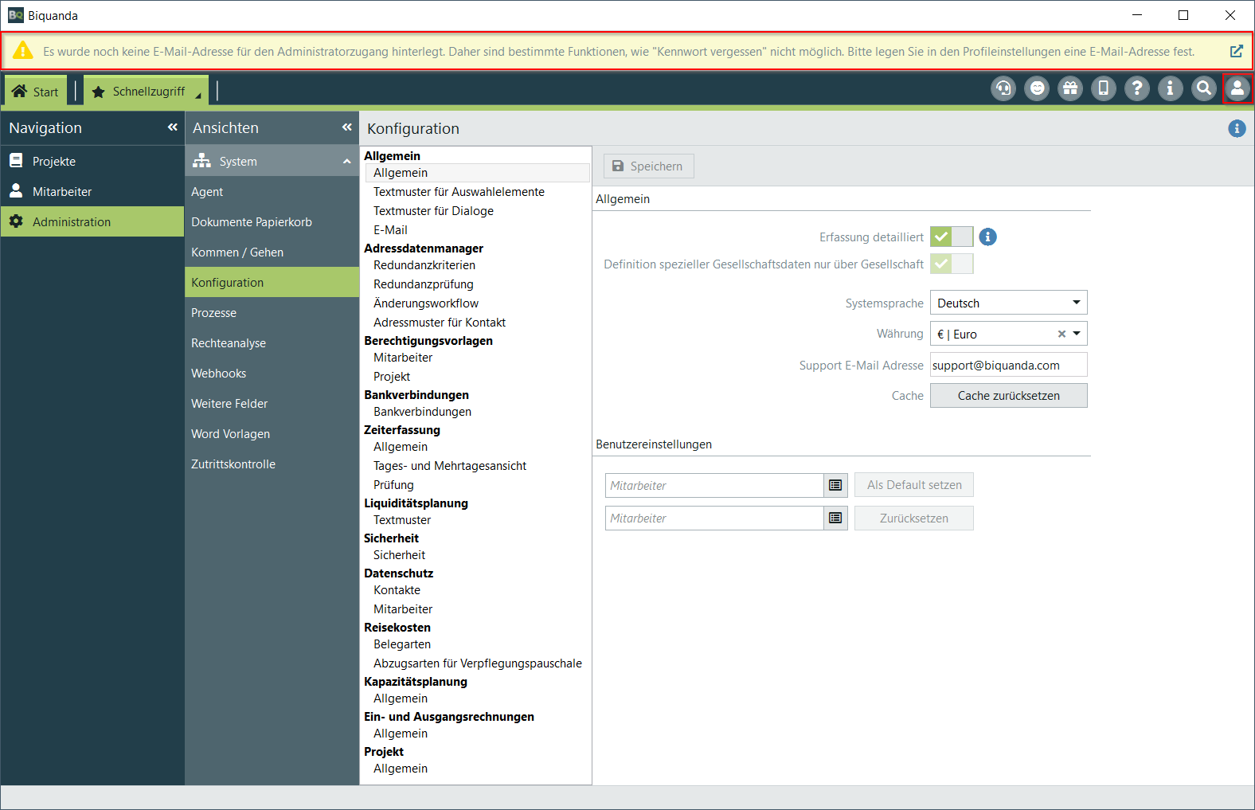
Task: Open external link icon in warning banner
Action: pyautogui.click(x=1236, y=51)
